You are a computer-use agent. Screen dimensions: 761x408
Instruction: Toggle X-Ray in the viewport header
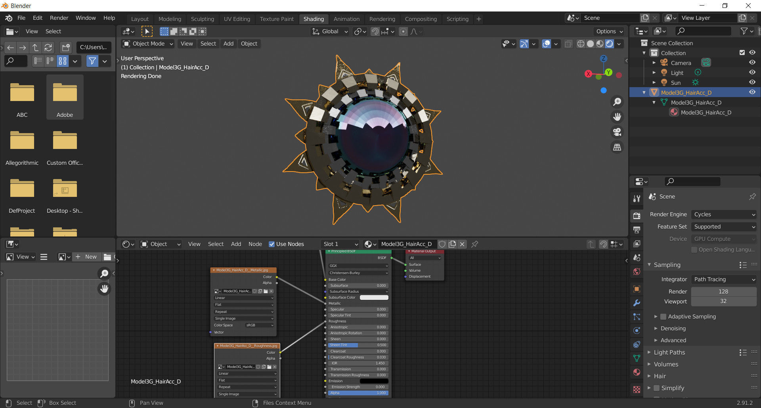click(x=568, y=44)
